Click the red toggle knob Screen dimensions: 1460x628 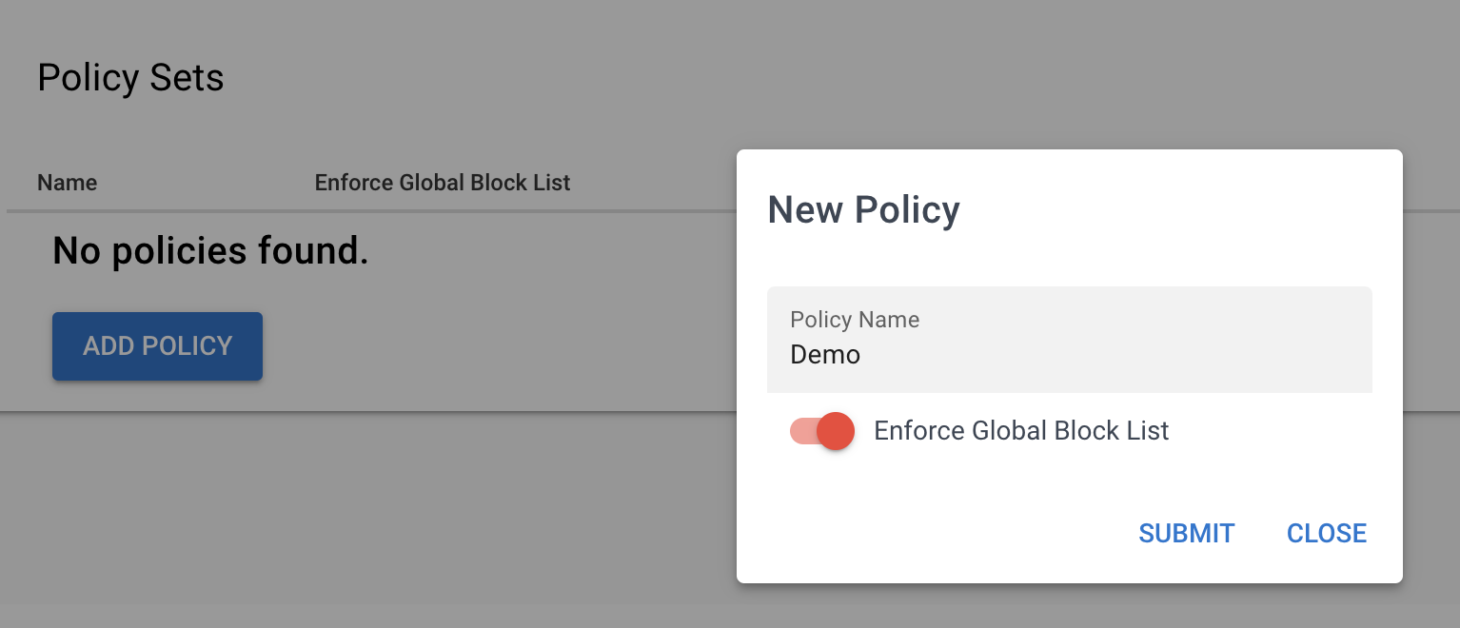(x=835, y=430)
